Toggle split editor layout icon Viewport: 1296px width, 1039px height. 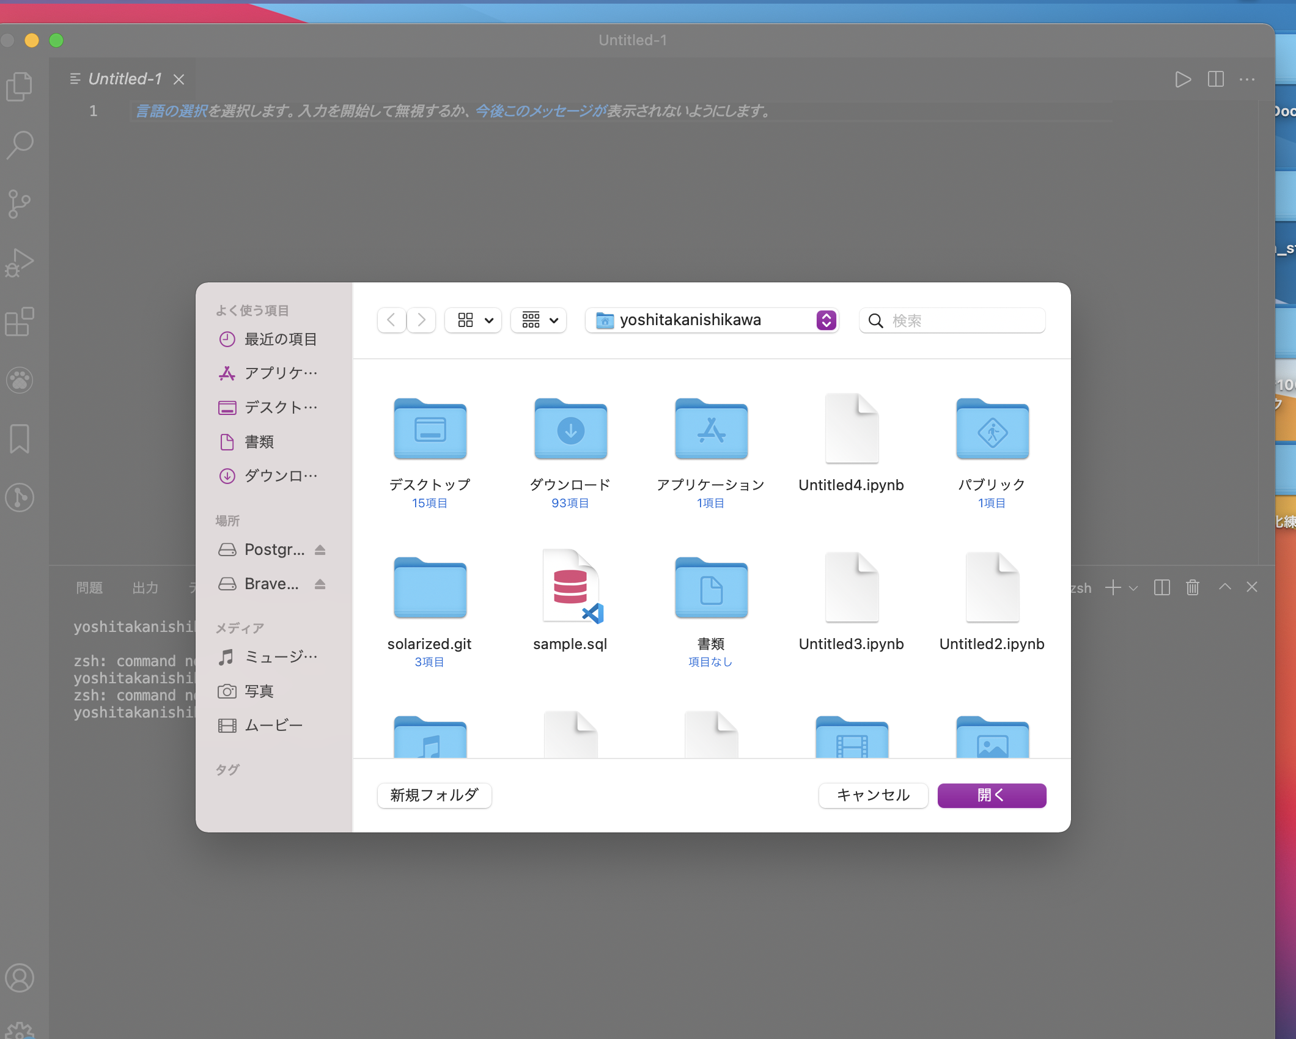pyautogui.click(x=1215, y=79)
